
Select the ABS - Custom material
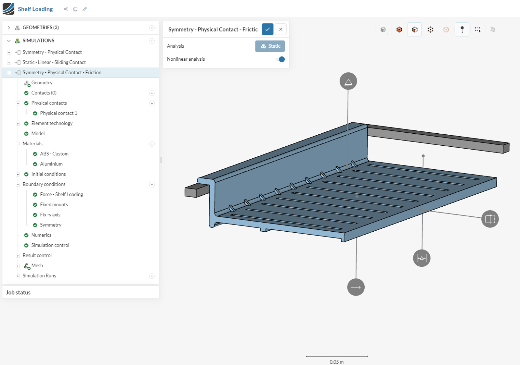(x=54, y=154)
